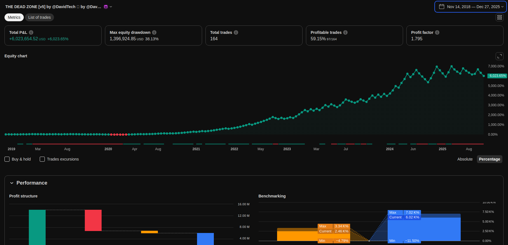Click info icon next to Total trades
This screenshot has height=245, width=508.
pyautogui.click(x=236, y=32)
